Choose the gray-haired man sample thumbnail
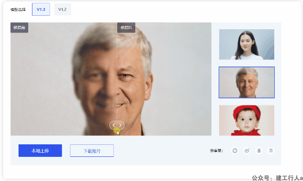The image size is (303, 181). click(246, 83)
